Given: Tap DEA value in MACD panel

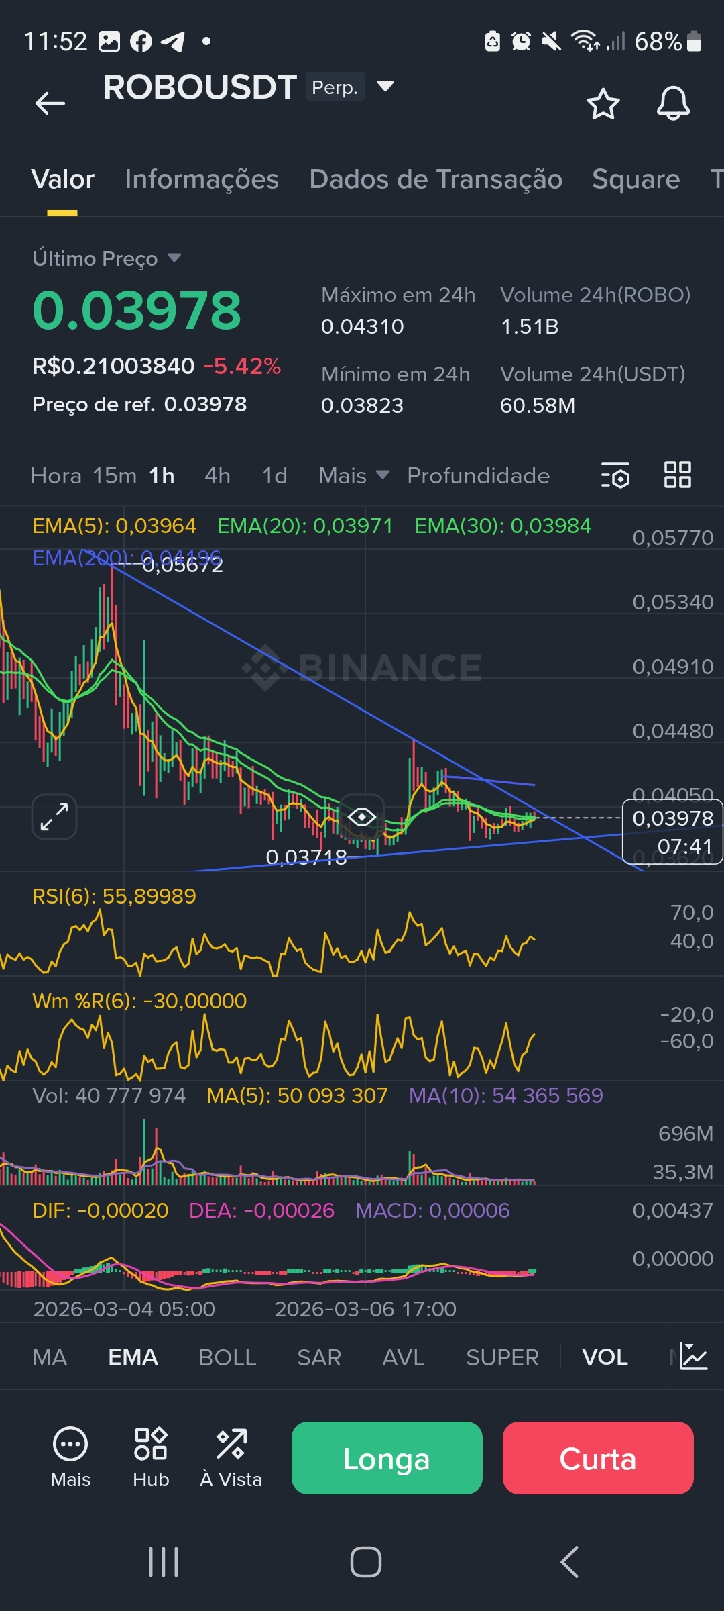Looking at the screenshot, I should (x=261, y=1210).
